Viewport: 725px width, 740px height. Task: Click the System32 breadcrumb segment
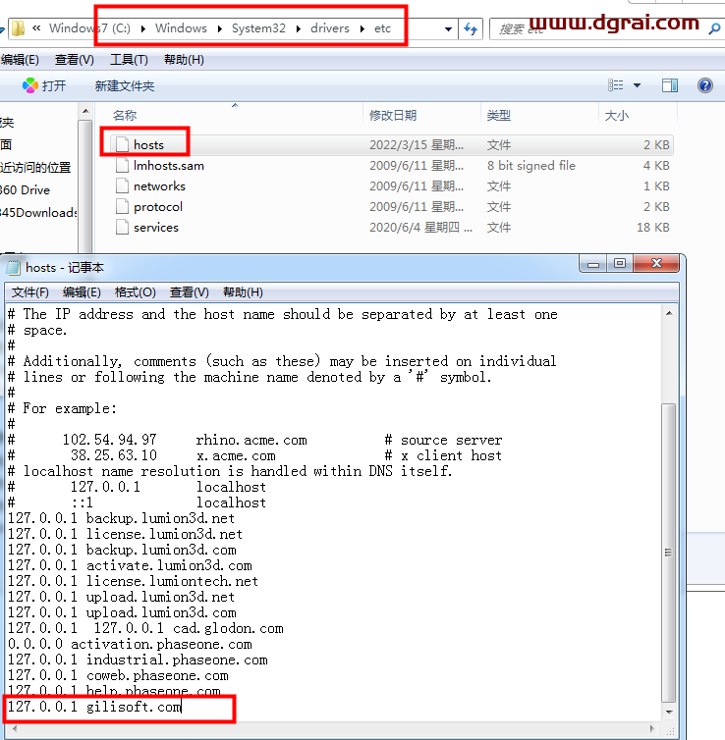point(258,28)
